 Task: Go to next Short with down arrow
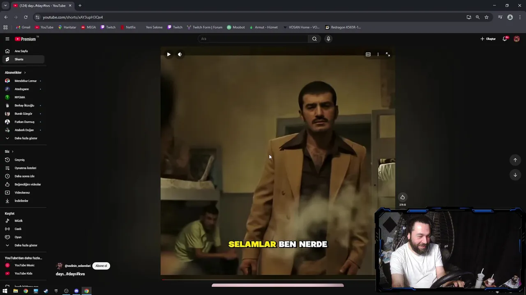(x=515, y=175)
